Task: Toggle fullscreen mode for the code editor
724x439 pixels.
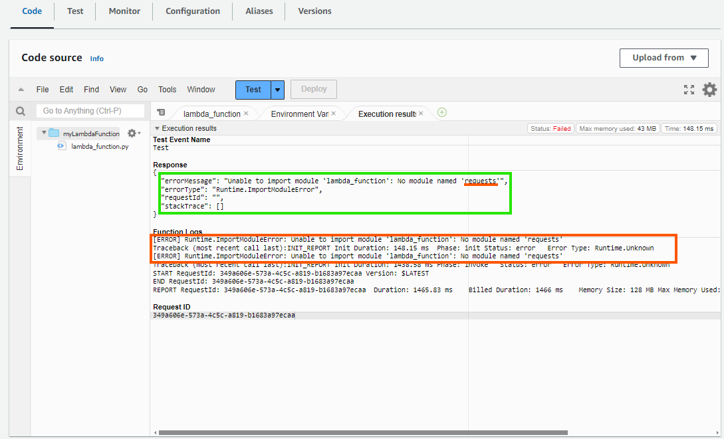Action: (689, 90)
